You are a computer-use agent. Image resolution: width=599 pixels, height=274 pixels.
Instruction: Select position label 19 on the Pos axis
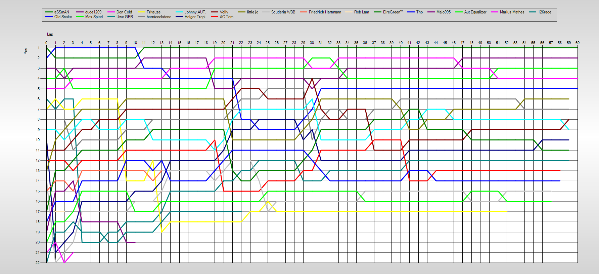[38, 232]
